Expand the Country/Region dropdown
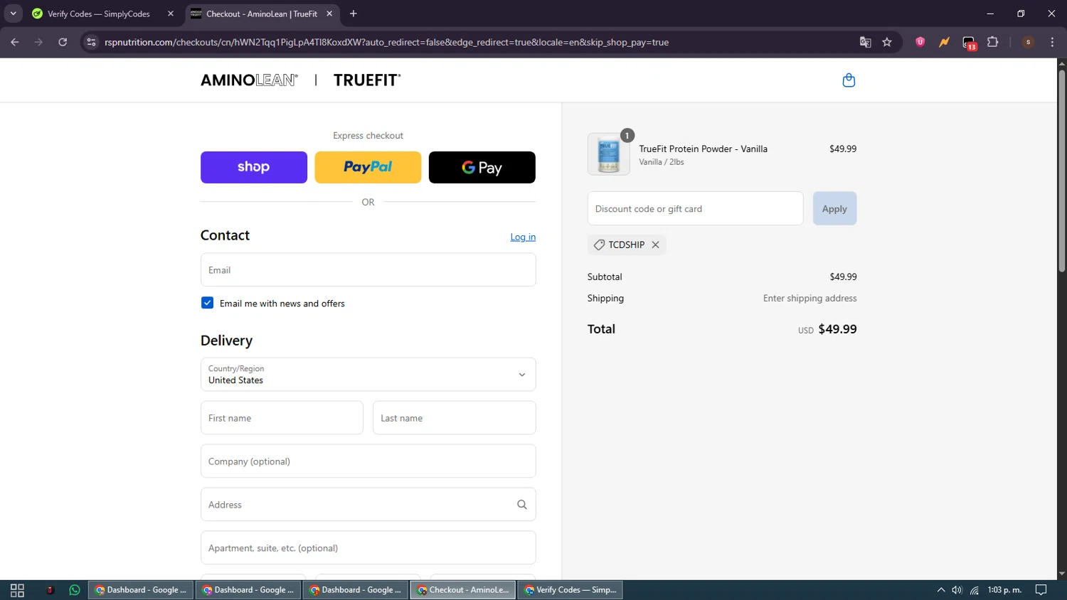Viewport: 1067px width, 600px height. 368,375
